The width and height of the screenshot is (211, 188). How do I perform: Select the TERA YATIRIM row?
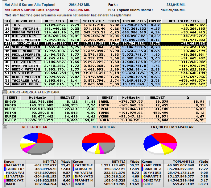point(105,29)
